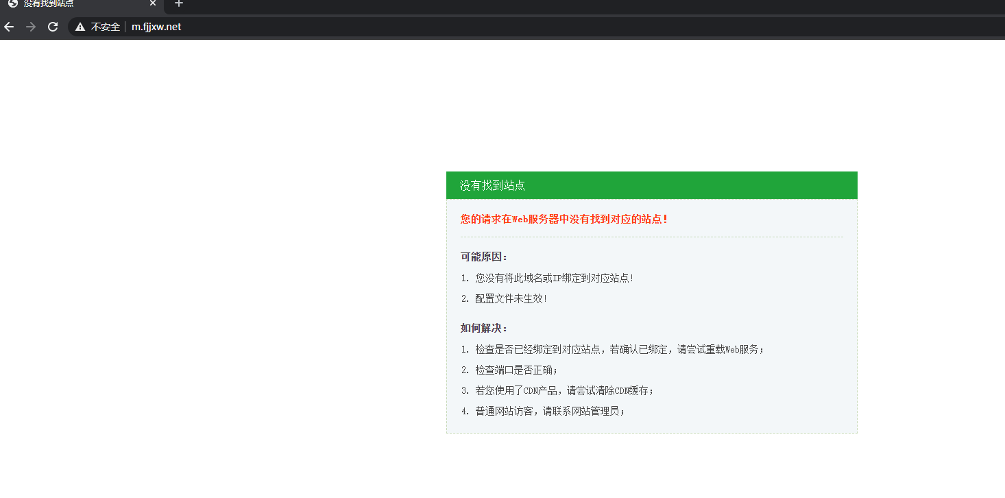The image size is (1005, 498).
Task: Click the not-secure warning triangle icon
Action: [x=80, y=27]
